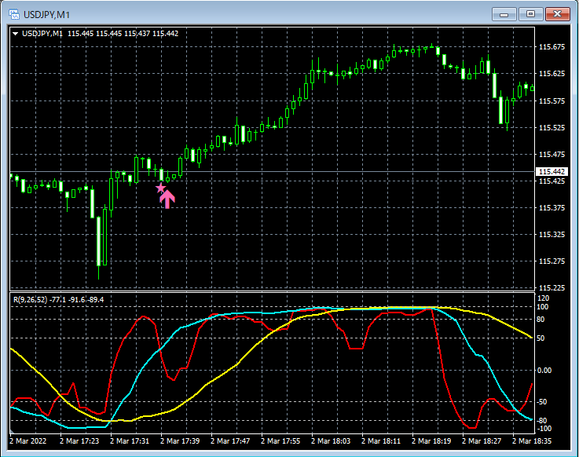Click the 2 Mar 17:55 time label
This screenshot has width=579, height=457.
280,441
